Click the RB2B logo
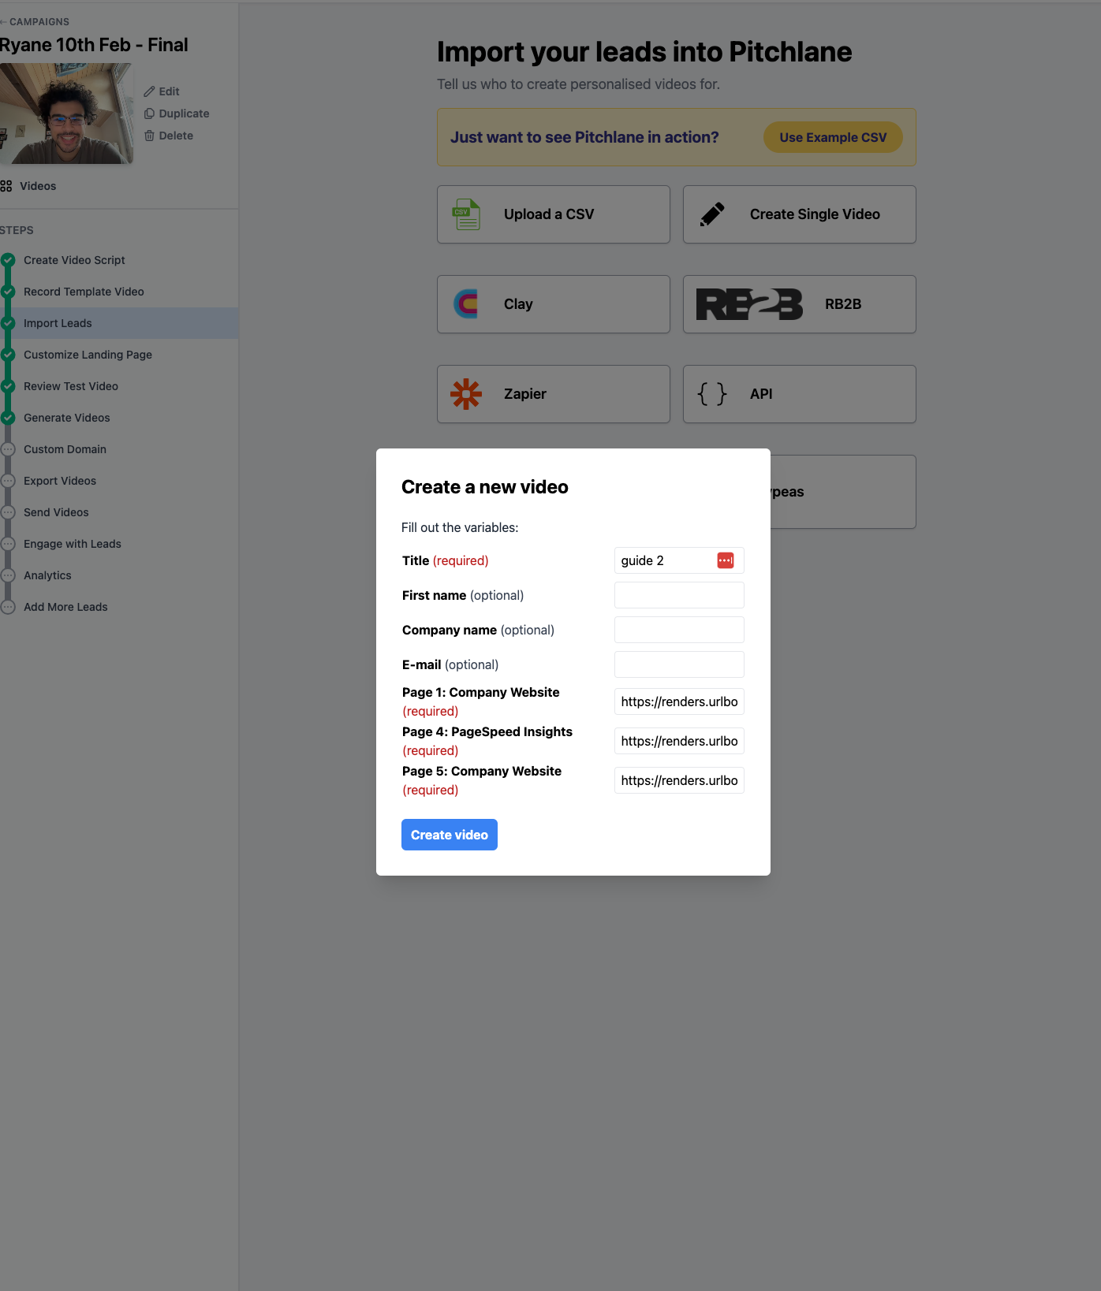1101x1291 pixels. pyautogui.click(x=749, y=304)
